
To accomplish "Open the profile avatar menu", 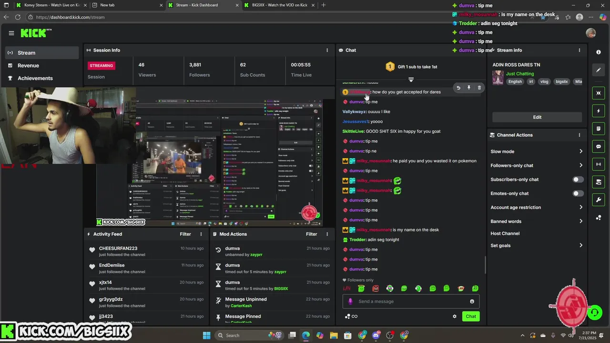I will click(591, 33).
